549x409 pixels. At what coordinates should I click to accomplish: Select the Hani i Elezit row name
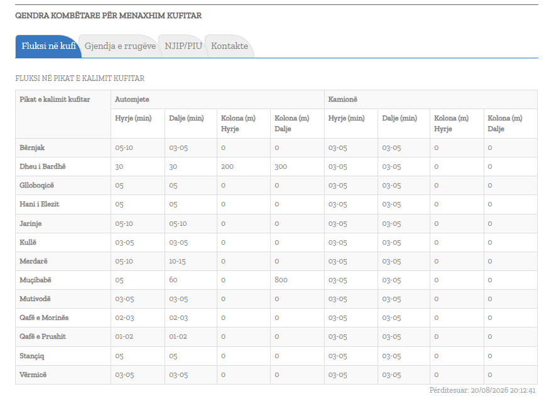coord(39,204)
